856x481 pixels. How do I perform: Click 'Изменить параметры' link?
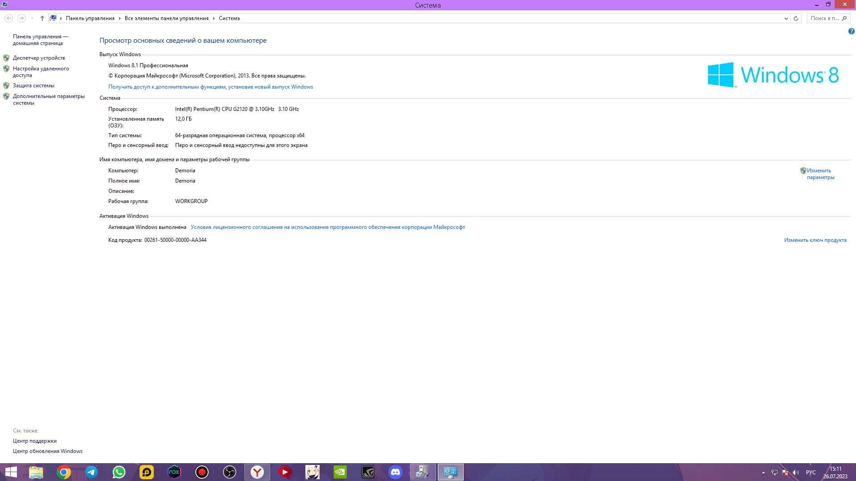coord(820,174)
